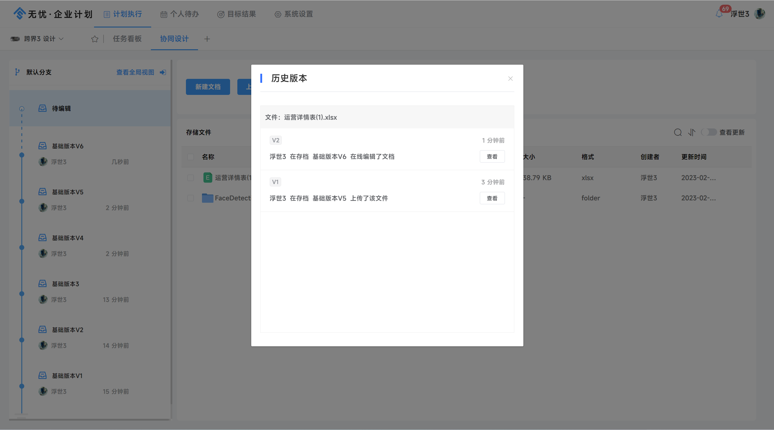The height and width of the screenshot is (430, 774).
Task: Click 查看 button for version V1
Action: (492, 198)
